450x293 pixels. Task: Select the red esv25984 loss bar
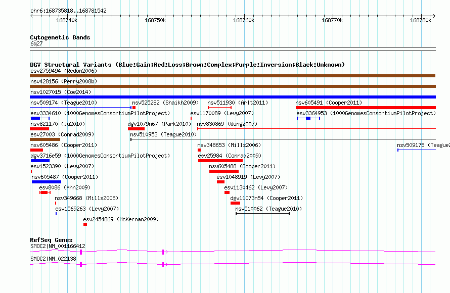click(x=220, y=161)
